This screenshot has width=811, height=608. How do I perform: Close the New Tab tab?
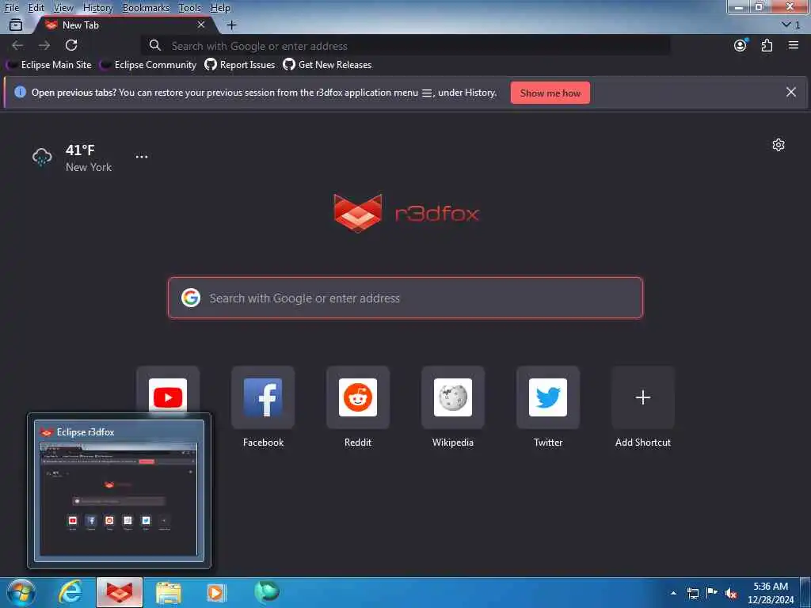pyautogui.click(x=201, y=25)
